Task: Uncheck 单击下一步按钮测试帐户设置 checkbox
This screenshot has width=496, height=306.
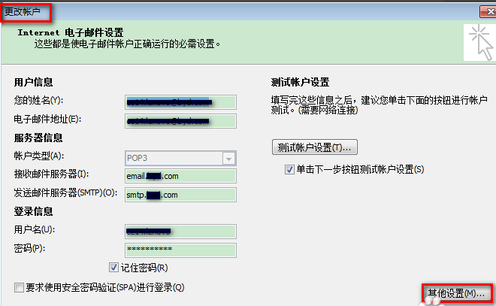Action: tap(289, 170)
